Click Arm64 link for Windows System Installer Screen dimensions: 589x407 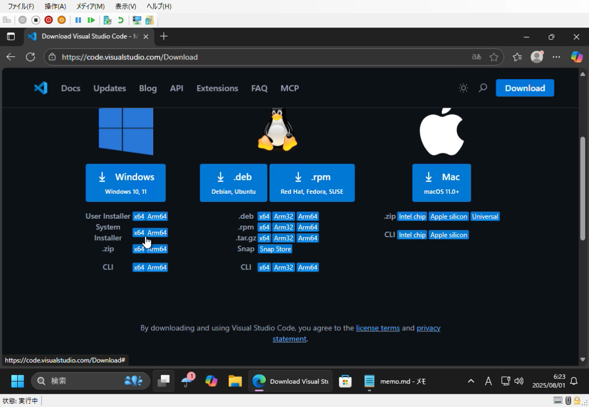click(x=157, y=232)
